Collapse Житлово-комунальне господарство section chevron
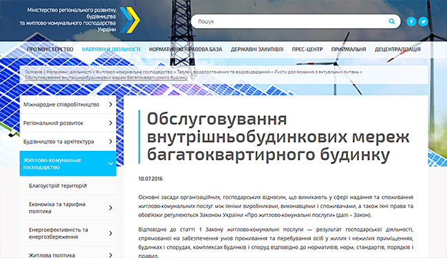The image size is (447, 258). tap(111, 163)
